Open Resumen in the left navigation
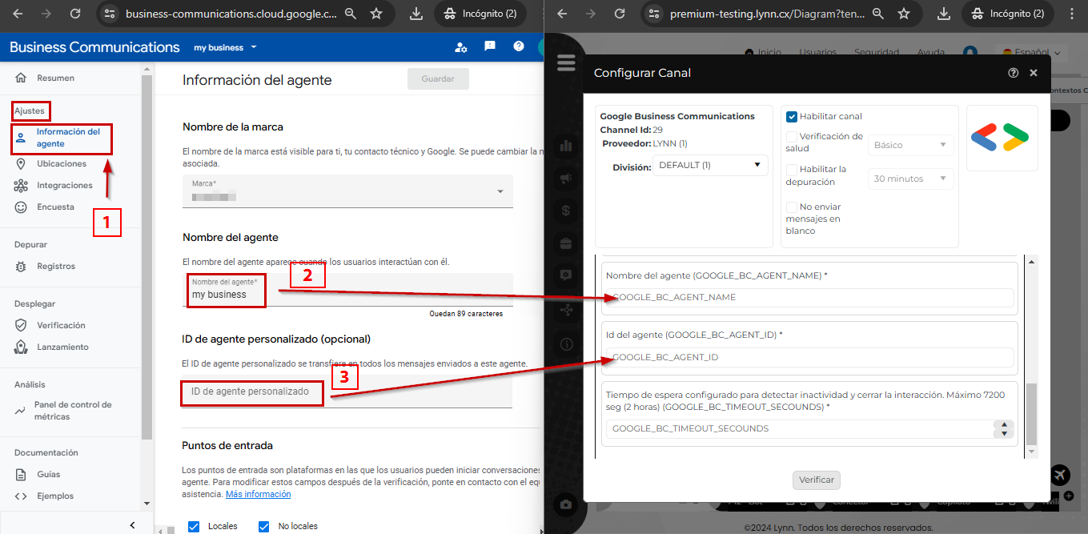Screen dimensions: 1088x534 [x=55, y=78]
